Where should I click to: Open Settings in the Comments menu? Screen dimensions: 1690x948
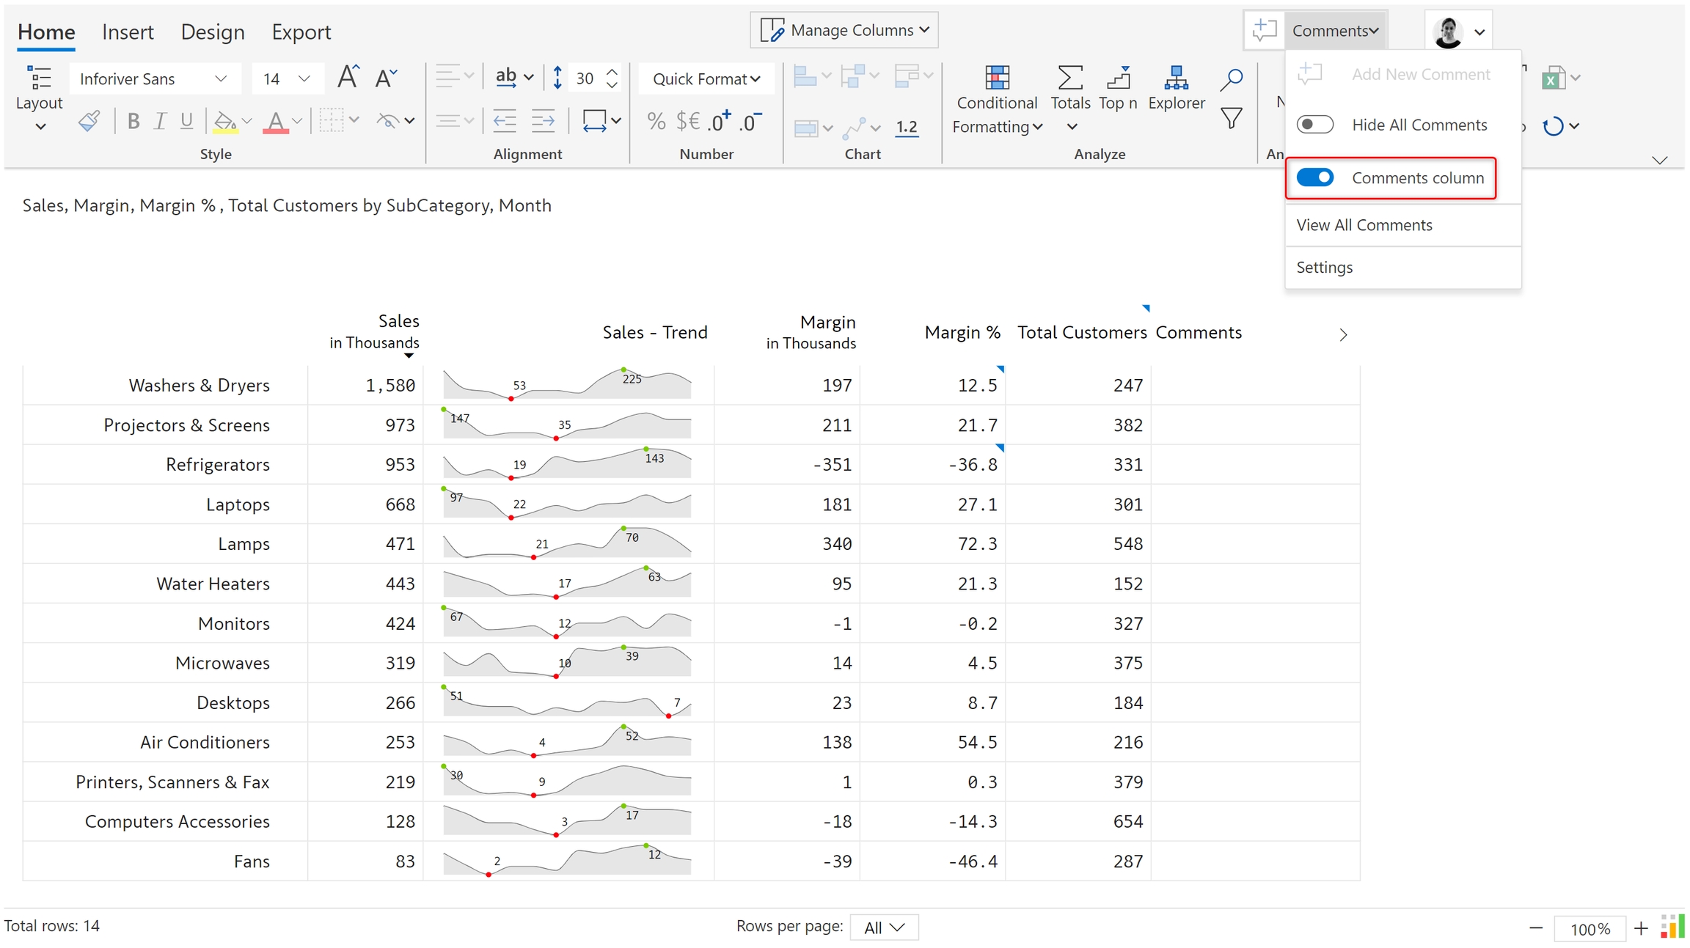pos(1324,268)
